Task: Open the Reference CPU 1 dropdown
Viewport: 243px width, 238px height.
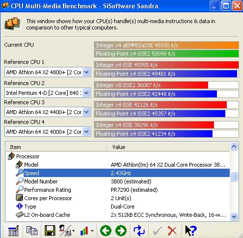Action: pos(87,72)
